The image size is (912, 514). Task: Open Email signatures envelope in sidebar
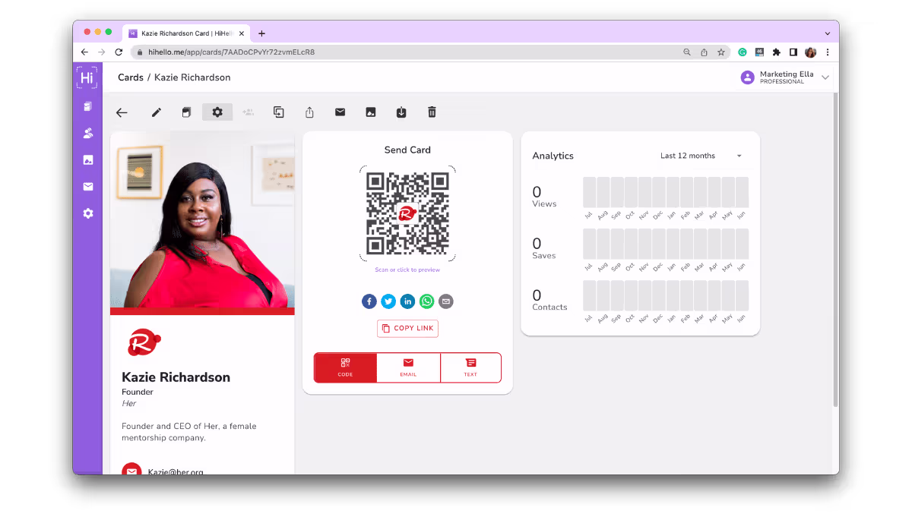click(88, 187)
